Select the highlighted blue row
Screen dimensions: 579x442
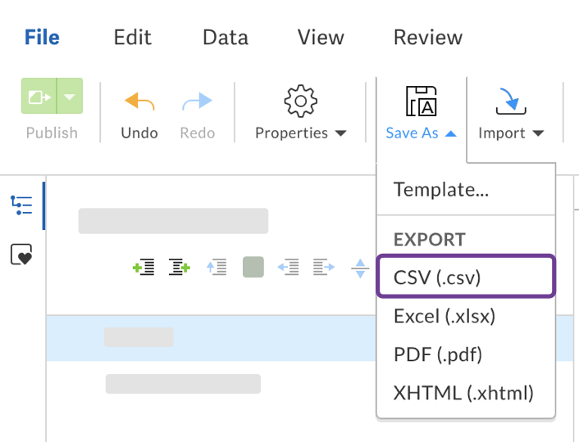point(205,337)
